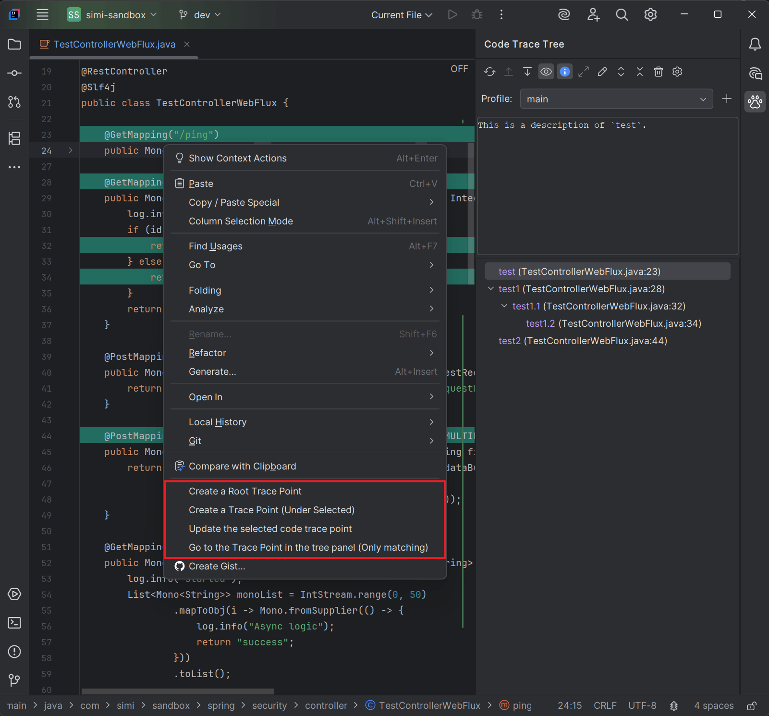Viewport: 769px width, 716px height.
Task: Add a new profile with plus button
Action: [727, 99]
